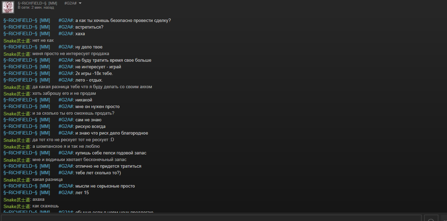The width and height of the screenshot is (447, 221).
Task: Click the Snake武士道 name beside 'нет не как'
Action: [16, 40]
